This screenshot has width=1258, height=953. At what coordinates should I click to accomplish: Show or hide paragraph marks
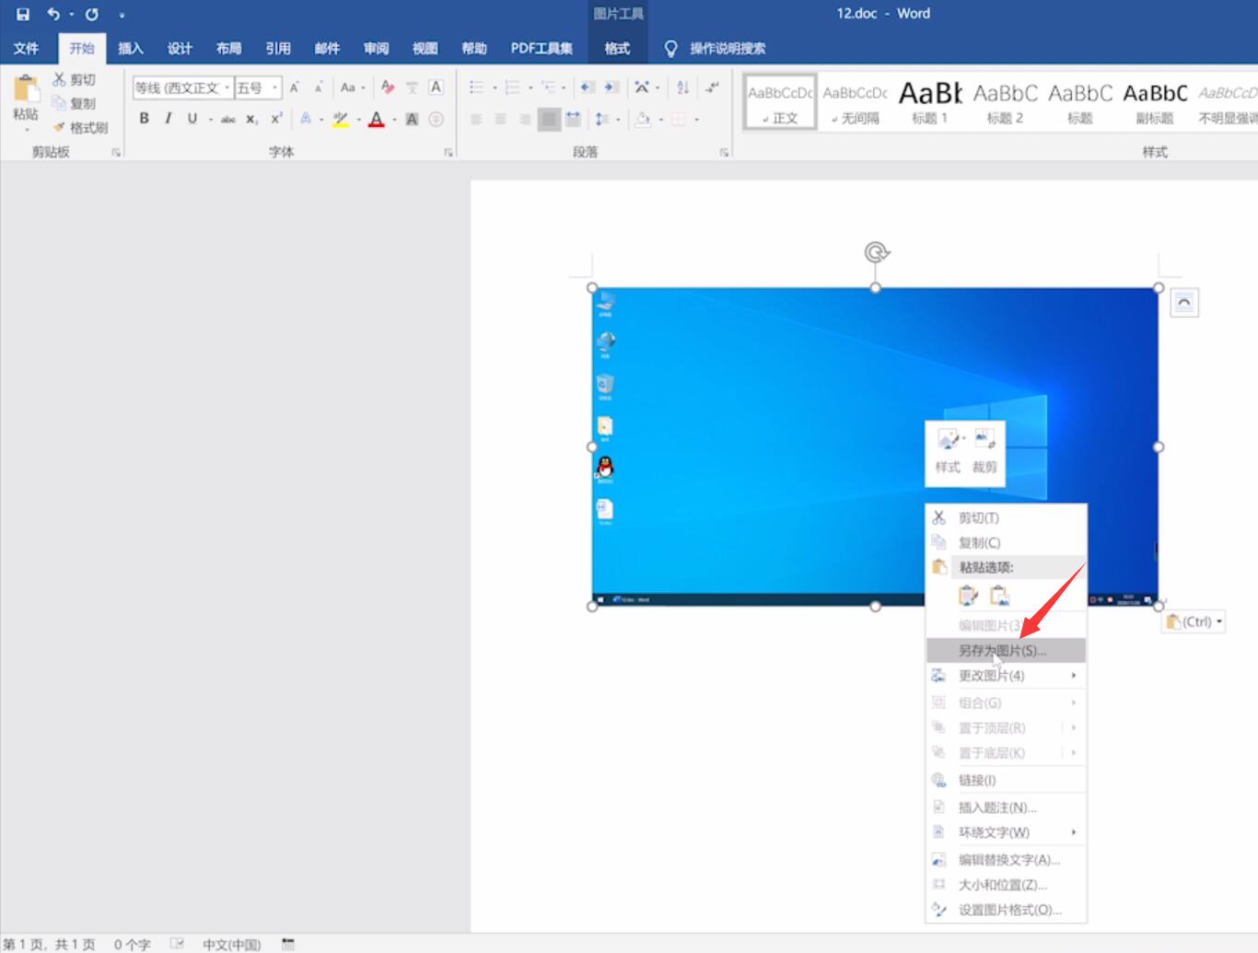pos(712,87)
